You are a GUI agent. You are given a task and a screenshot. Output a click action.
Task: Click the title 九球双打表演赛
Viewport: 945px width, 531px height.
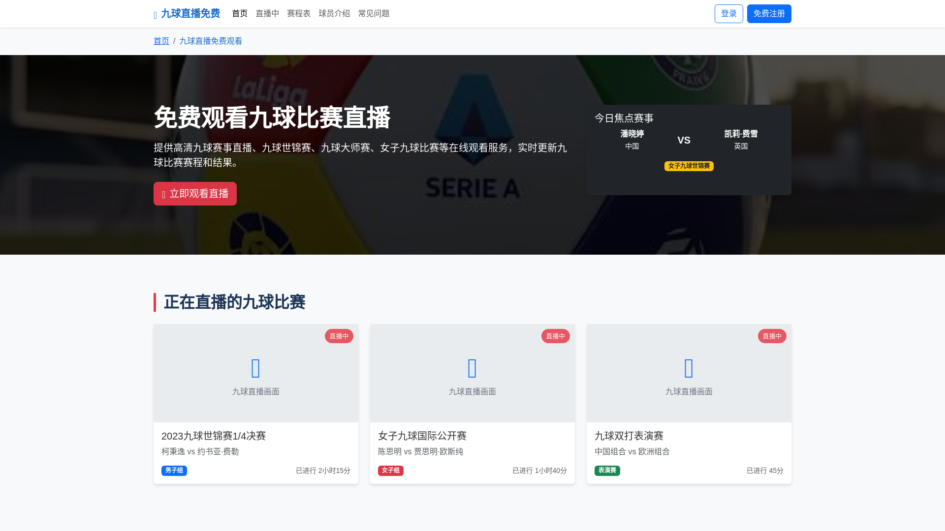click(x=629, y=436)
